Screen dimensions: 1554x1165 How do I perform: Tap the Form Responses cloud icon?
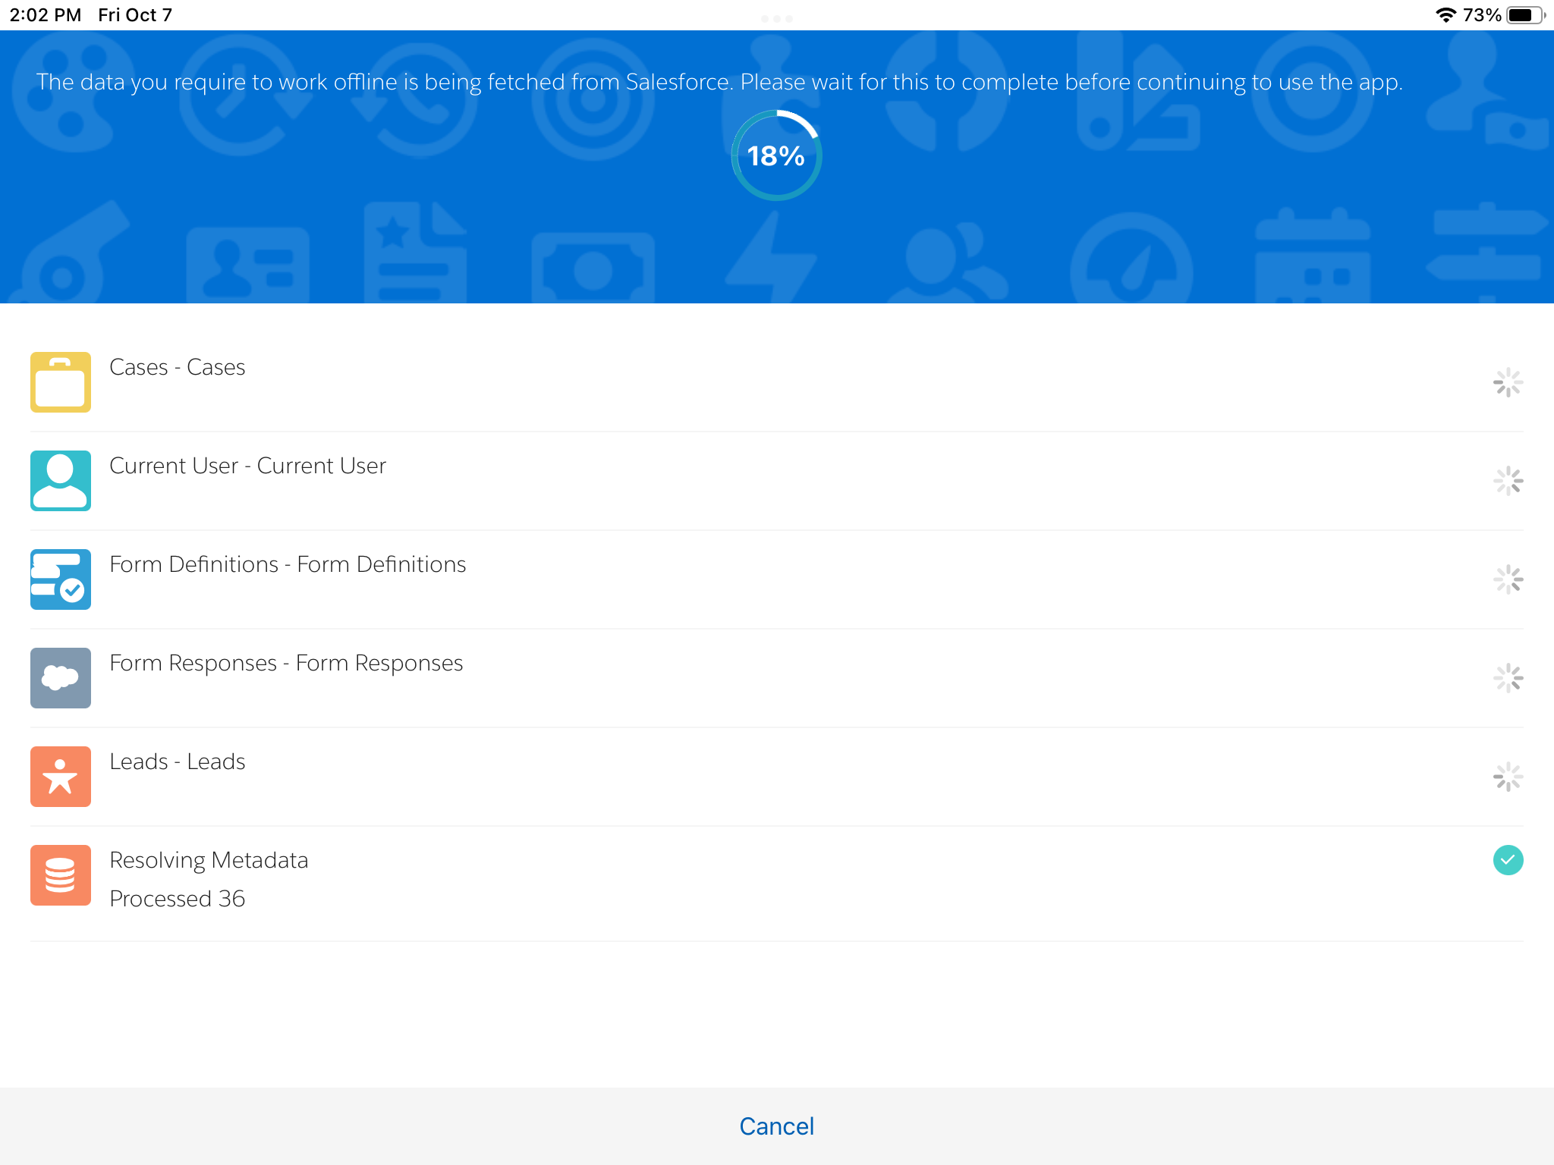click(x=61, y=678)
